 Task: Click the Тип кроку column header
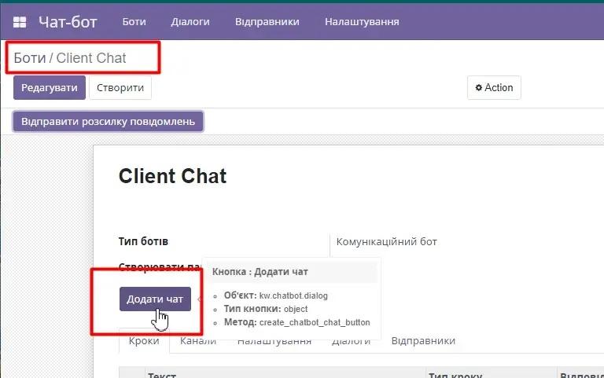[455, 376]
